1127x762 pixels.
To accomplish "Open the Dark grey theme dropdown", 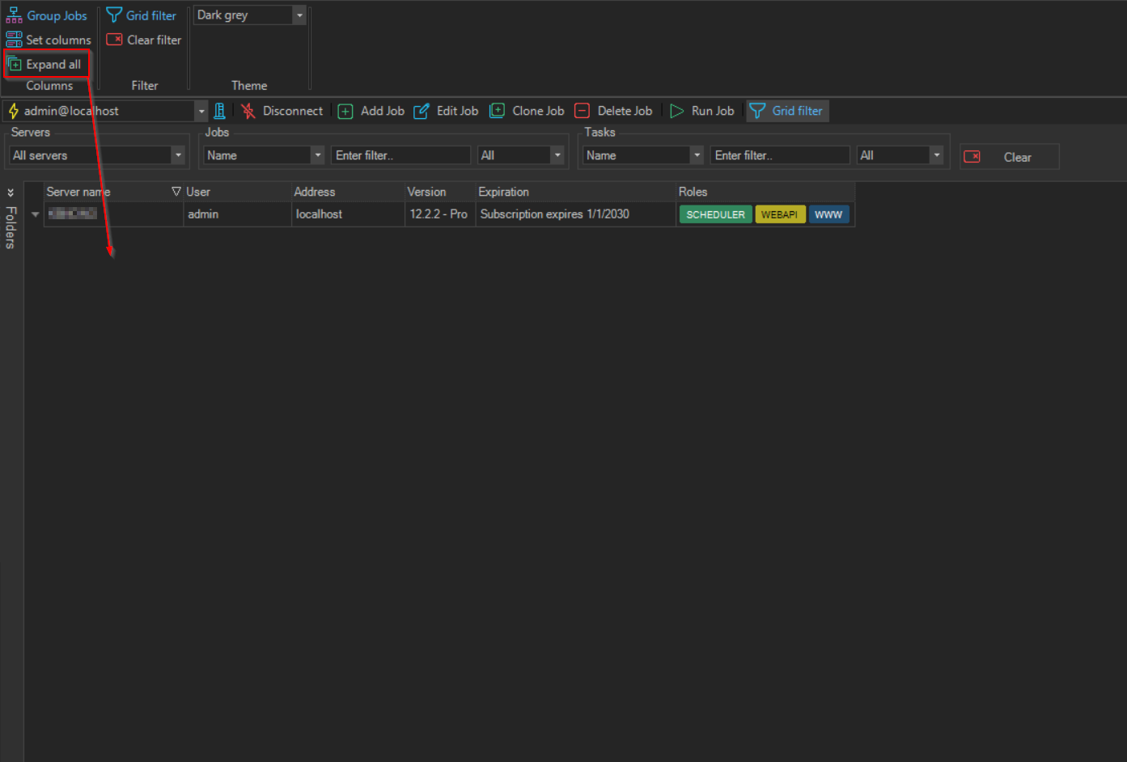I will pyautogui.click(x=299, y=15).
